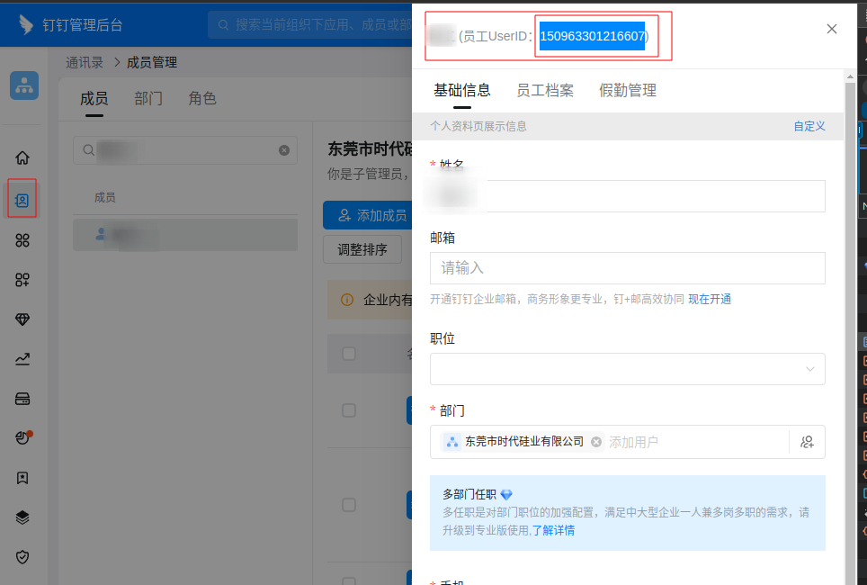The width and height of the screenshot is (867, 585).
Task: Check the select-all checkbox in table header
Action: (349, 354)
